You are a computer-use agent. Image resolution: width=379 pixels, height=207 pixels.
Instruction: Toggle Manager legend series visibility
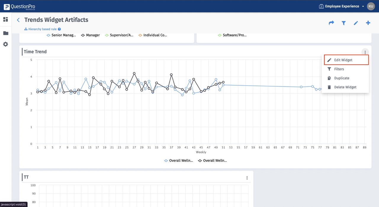point(91,35)
